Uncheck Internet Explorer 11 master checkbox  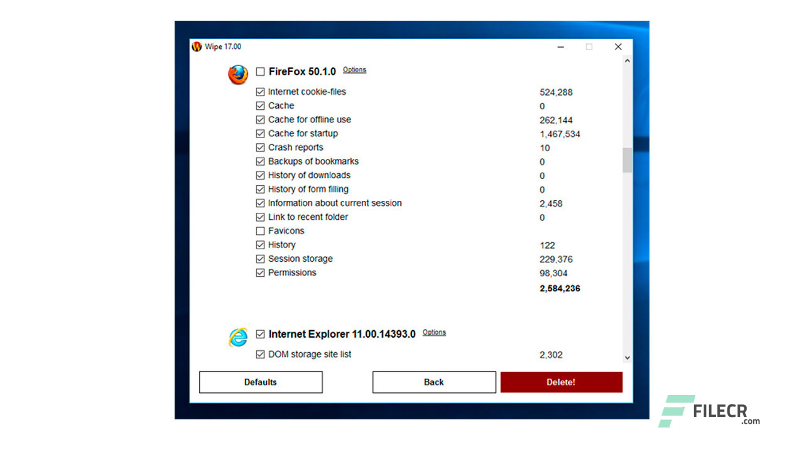(x=260, y=335)
